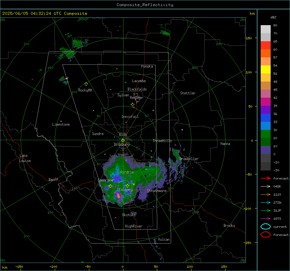
Task: Click the 04DK legend label
Action: click(x=277, y=186)
